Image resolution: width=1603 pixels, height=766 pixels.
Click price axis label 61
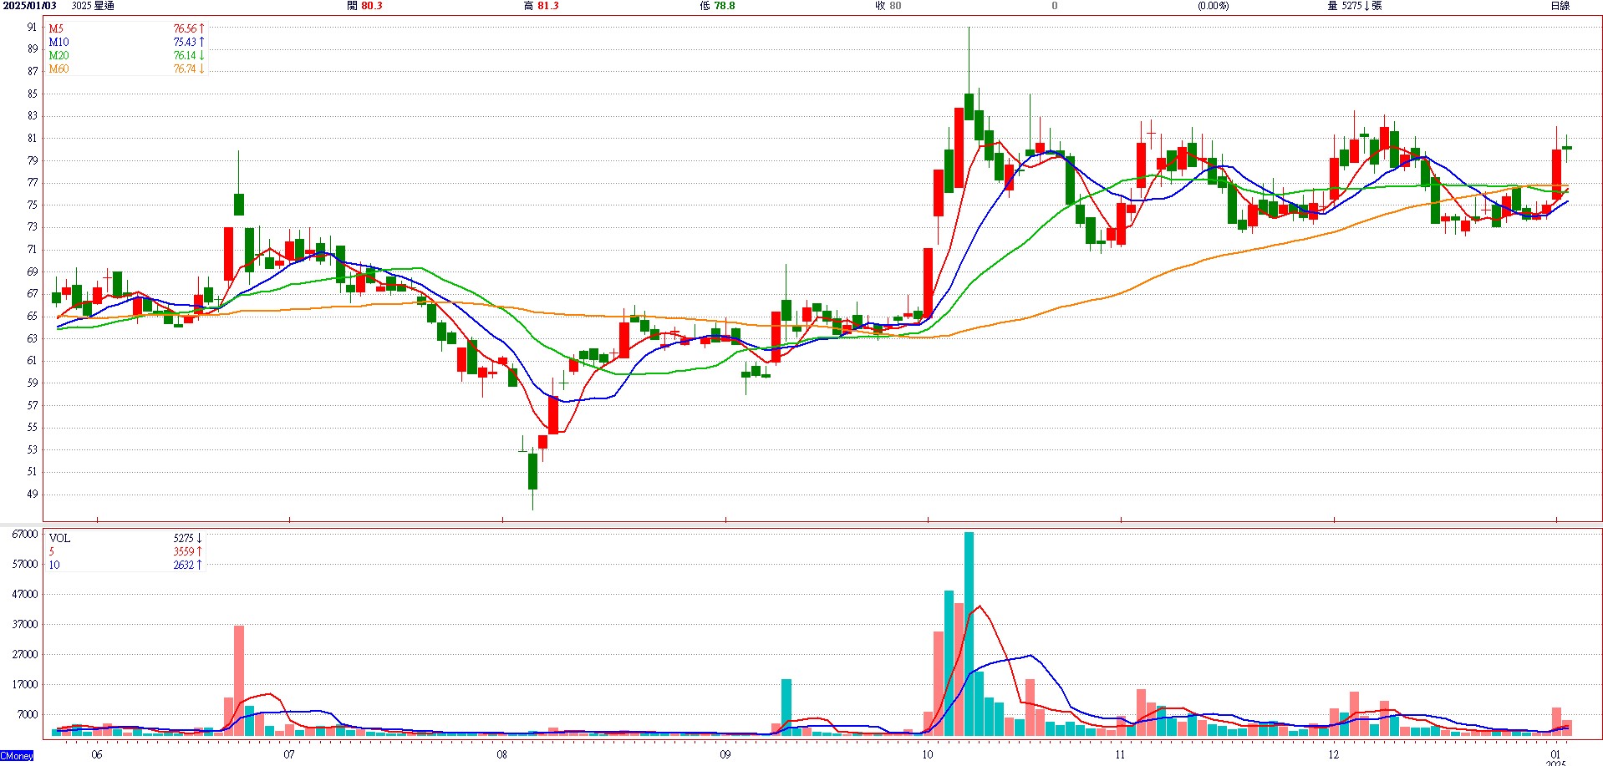coord(33,360)
